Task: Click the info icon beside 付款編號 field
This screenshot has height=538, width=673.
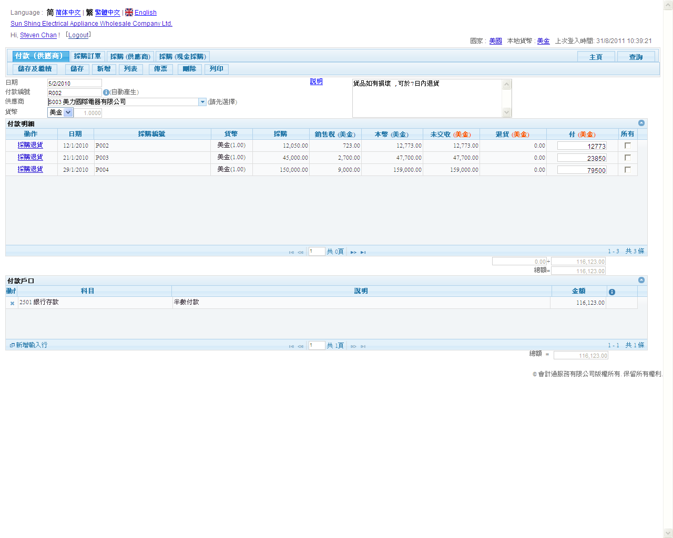Action: pos(106,92)
